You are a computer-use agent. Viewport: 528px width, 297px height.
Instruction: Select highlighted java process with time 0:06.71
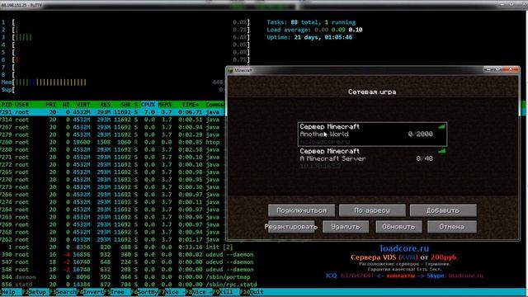click(112, 112)
